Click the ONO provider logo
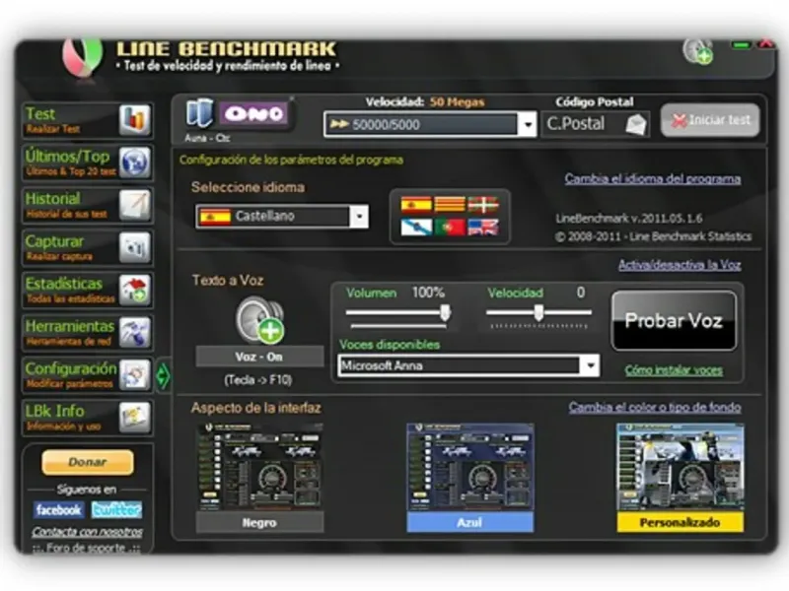 click(x=255, y=114)
